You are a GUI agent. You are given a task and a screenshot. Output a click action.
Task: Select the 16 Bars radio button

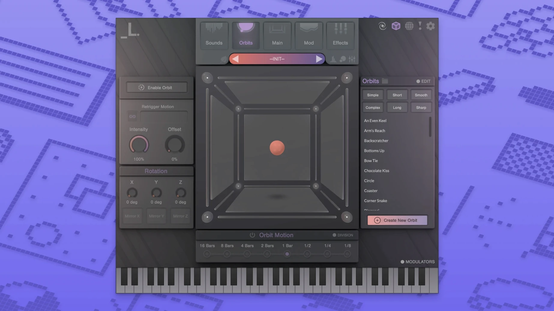207,254
